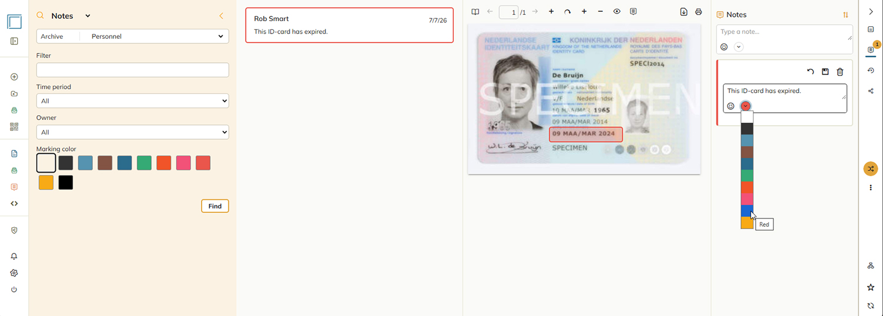This screenshot has height=316, width=883.
Task: Delete the note with the trash icon
Action: point(840,72)
